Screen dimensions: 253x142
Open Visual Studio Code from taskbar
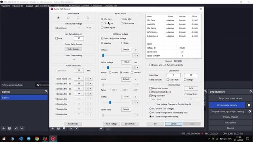(x=21, y=138)
